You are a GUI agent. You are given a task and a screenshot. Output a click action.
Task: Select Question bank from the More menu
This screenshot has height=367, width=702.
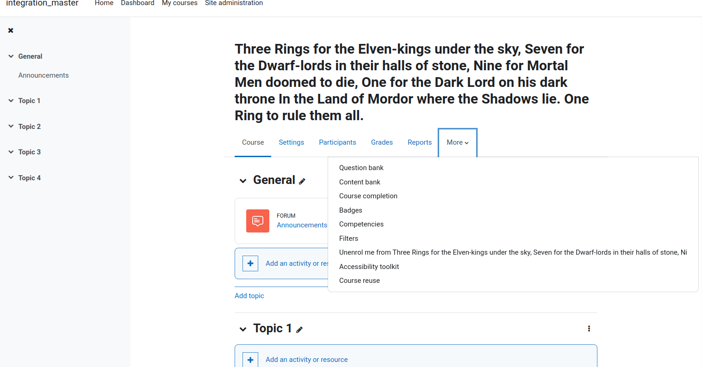361,168
